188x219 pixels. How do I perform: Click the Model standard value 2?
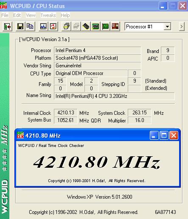[91, 81]
